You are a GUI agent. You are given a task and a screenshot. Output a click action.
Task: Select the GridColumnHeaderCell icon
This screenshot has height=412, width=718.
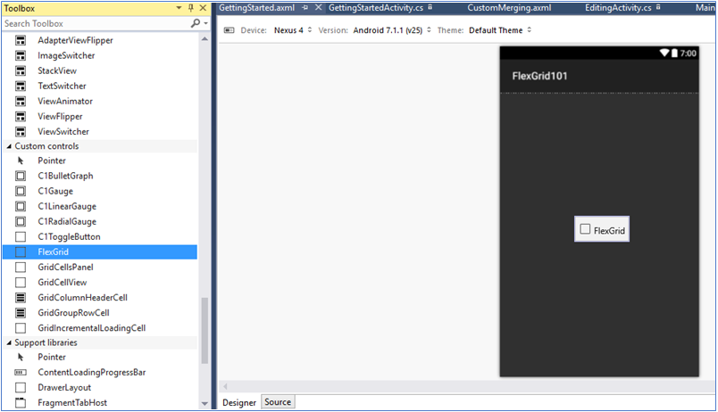coord(21,298)
